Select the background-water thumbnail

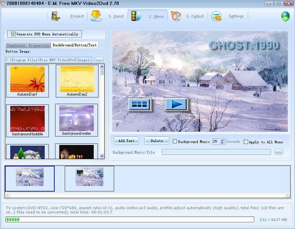(77, 120)
